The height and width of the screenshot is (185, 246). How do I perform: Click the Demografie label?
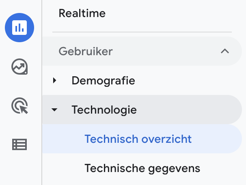point(103,81)
